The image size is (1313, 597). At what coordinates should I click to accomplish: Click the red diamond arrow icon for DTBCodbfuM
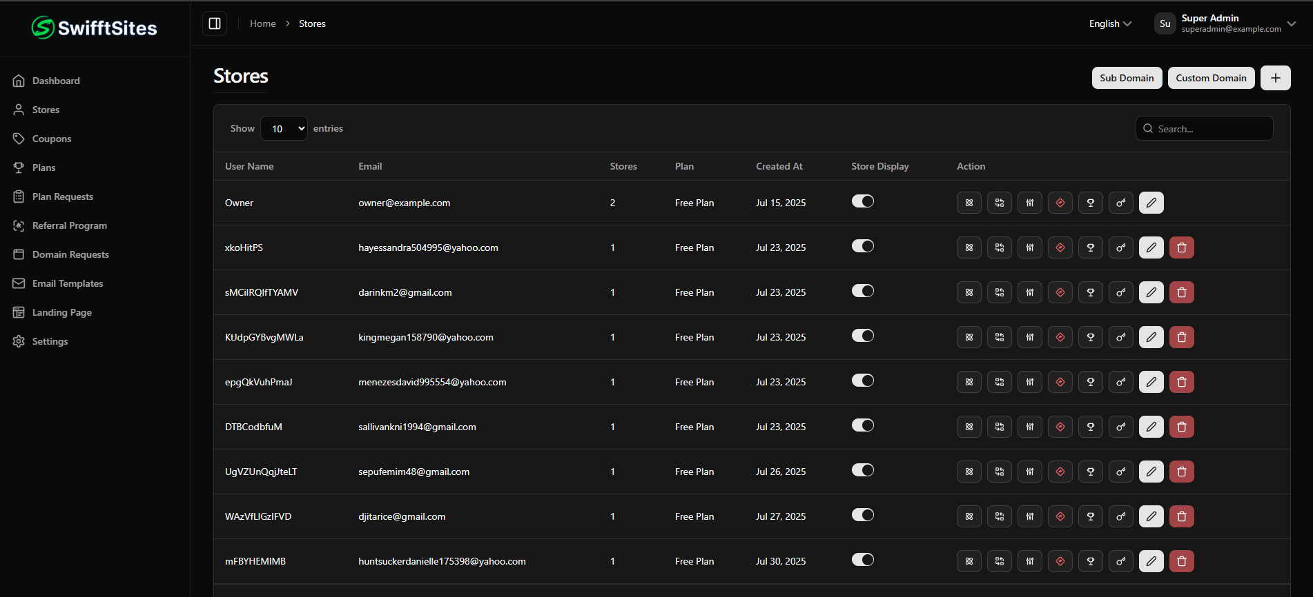pos(1060,427)
